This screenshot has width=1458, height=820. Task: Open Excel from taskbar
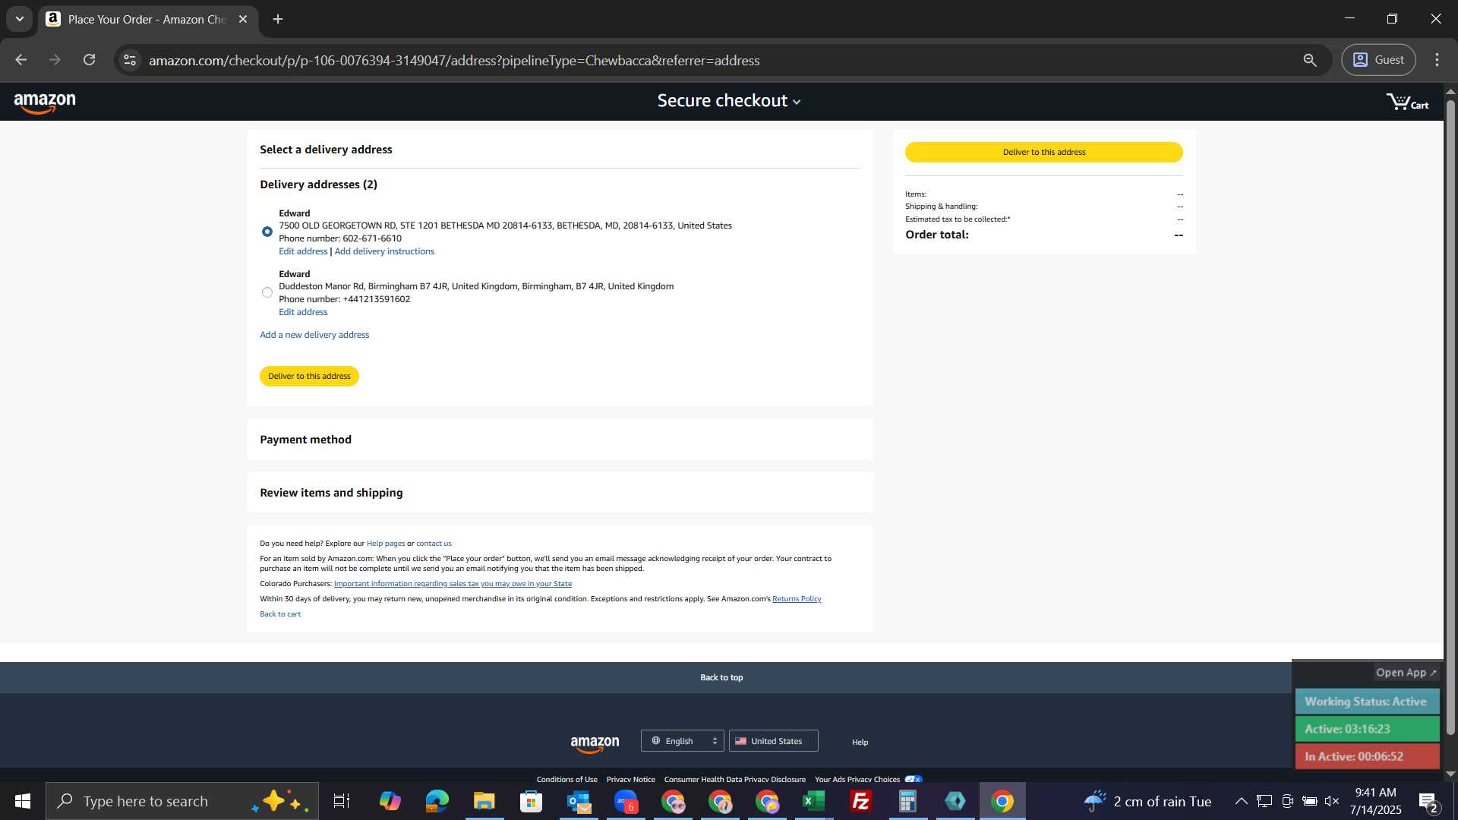pos(813,801)
